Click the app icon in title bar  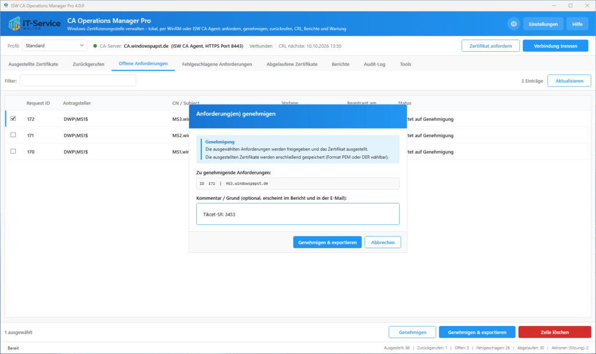pos(6,6)
